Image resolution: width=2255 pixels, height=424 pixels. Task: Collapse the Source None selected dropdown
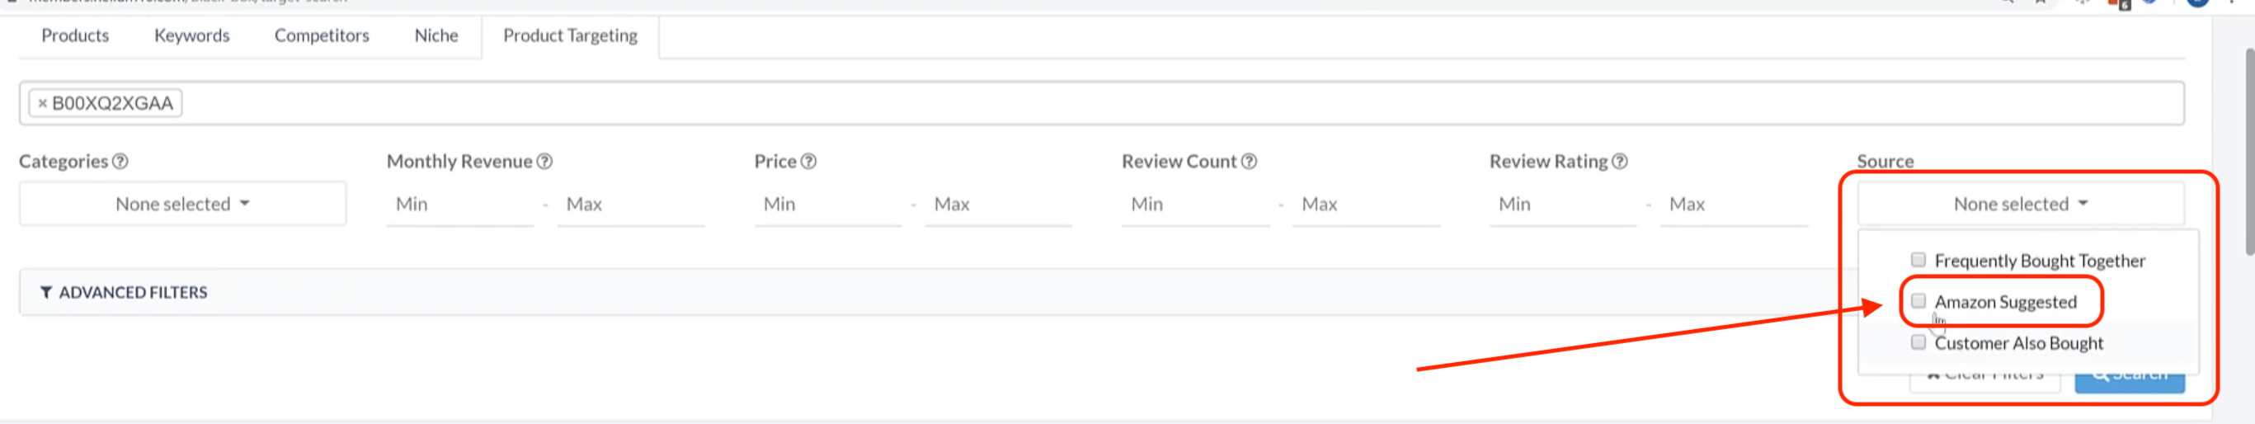click(x=2021, y=204)
